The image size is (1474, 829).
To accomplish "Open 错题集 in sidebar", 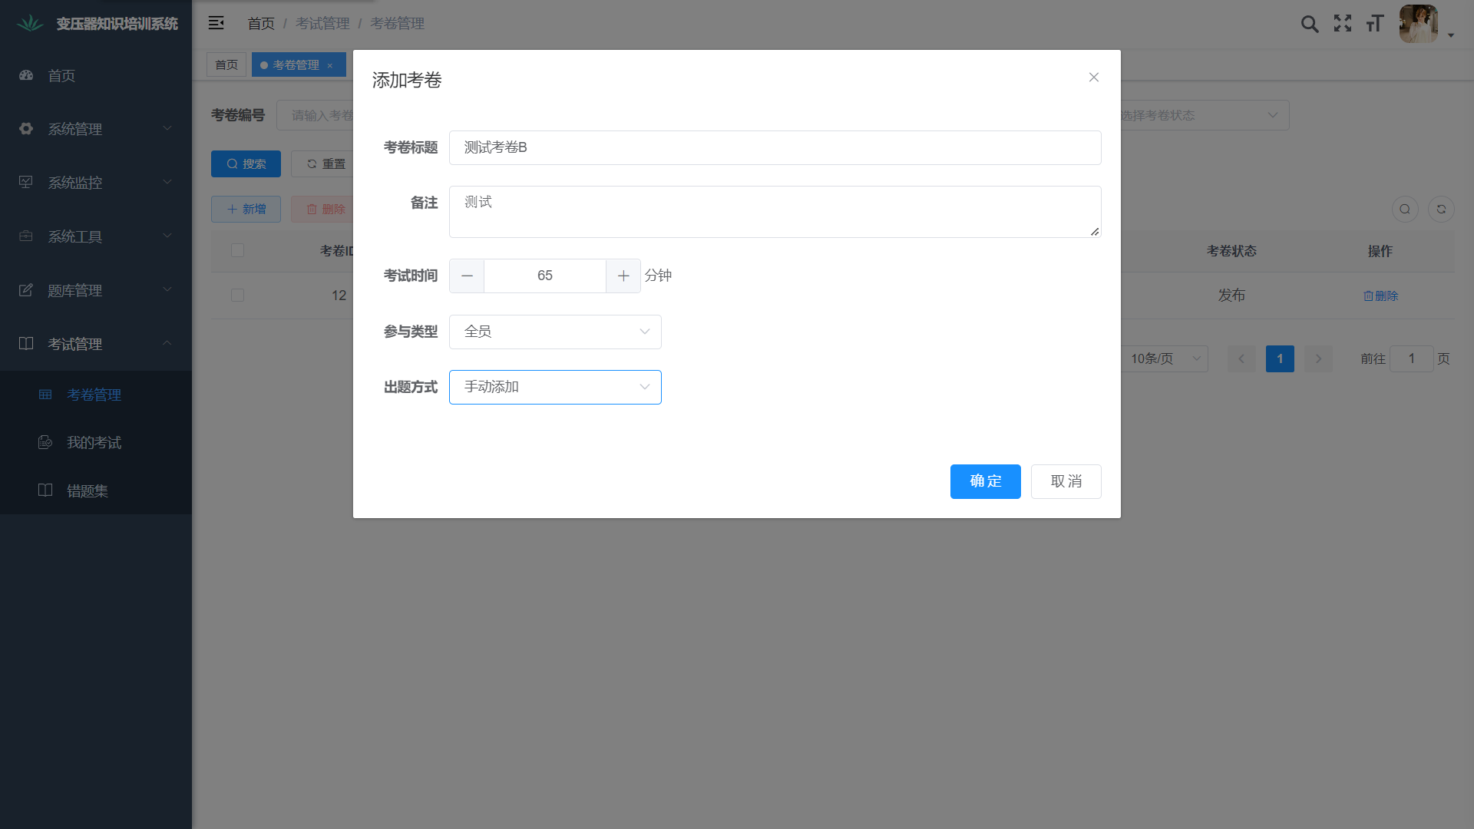I will click(x=88, y=490).
